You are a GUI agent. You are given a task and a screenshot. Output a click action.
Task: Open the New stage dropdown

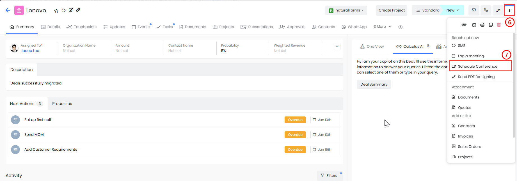(x=453, y=10)
